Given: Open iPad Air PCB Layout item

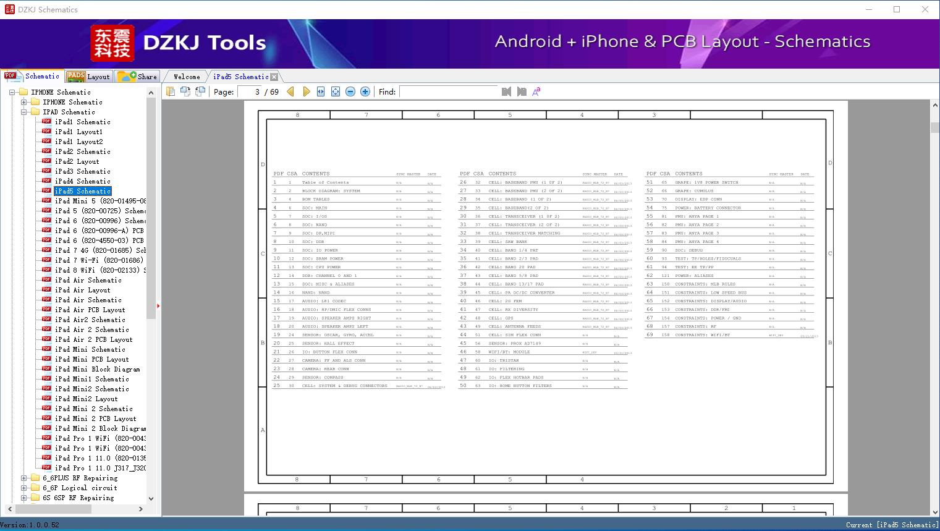Looking at the screenshot, I should tap(90, 310).
